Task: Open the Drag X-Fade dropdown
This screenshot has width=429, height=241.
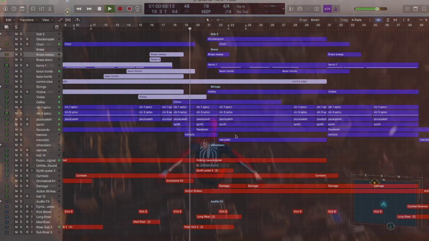Action: point(361,20)
